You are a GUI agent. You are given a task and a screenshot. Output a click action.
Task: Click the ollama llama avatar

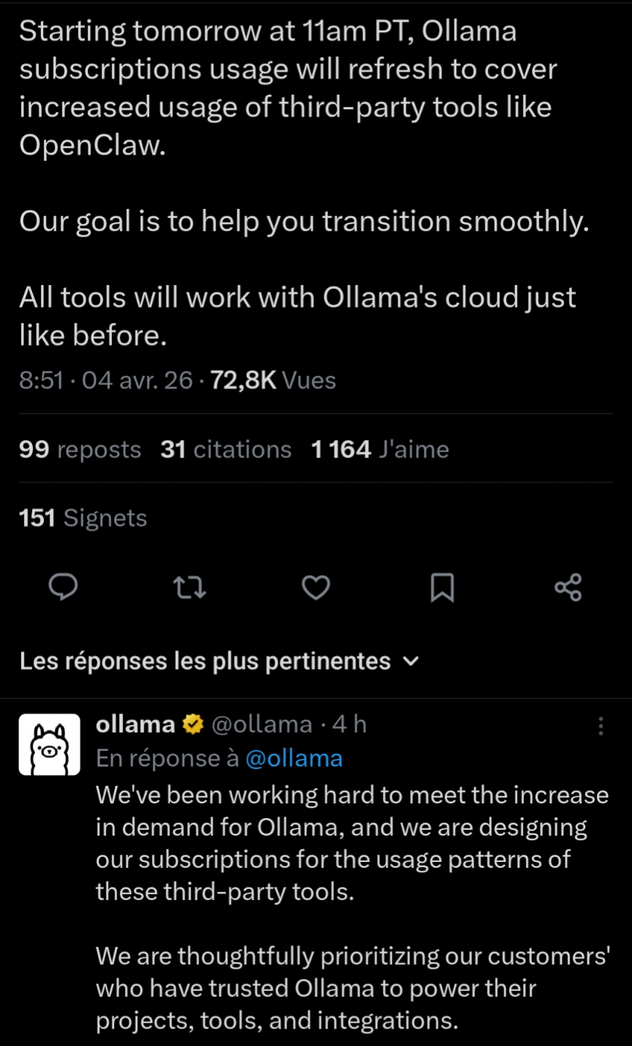49,744
